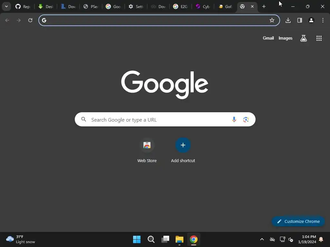Click the Google logo
This screenshot has height=247, width=330.
[165, 85]
